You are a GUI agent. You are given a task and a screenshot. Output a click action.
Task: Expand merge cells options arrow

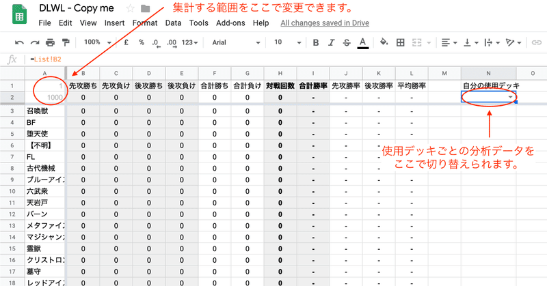point(429,43)
